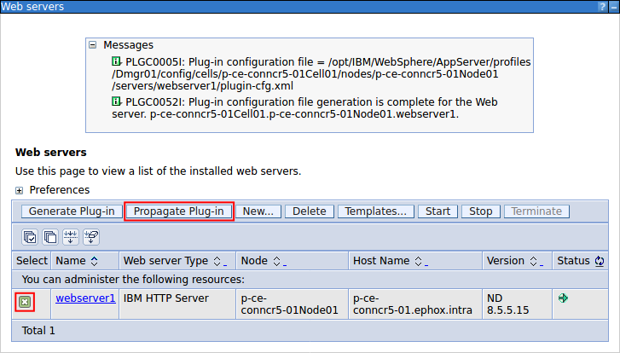Click the Clear filter value icon
620x353 pixels.
tap(91, 237)
